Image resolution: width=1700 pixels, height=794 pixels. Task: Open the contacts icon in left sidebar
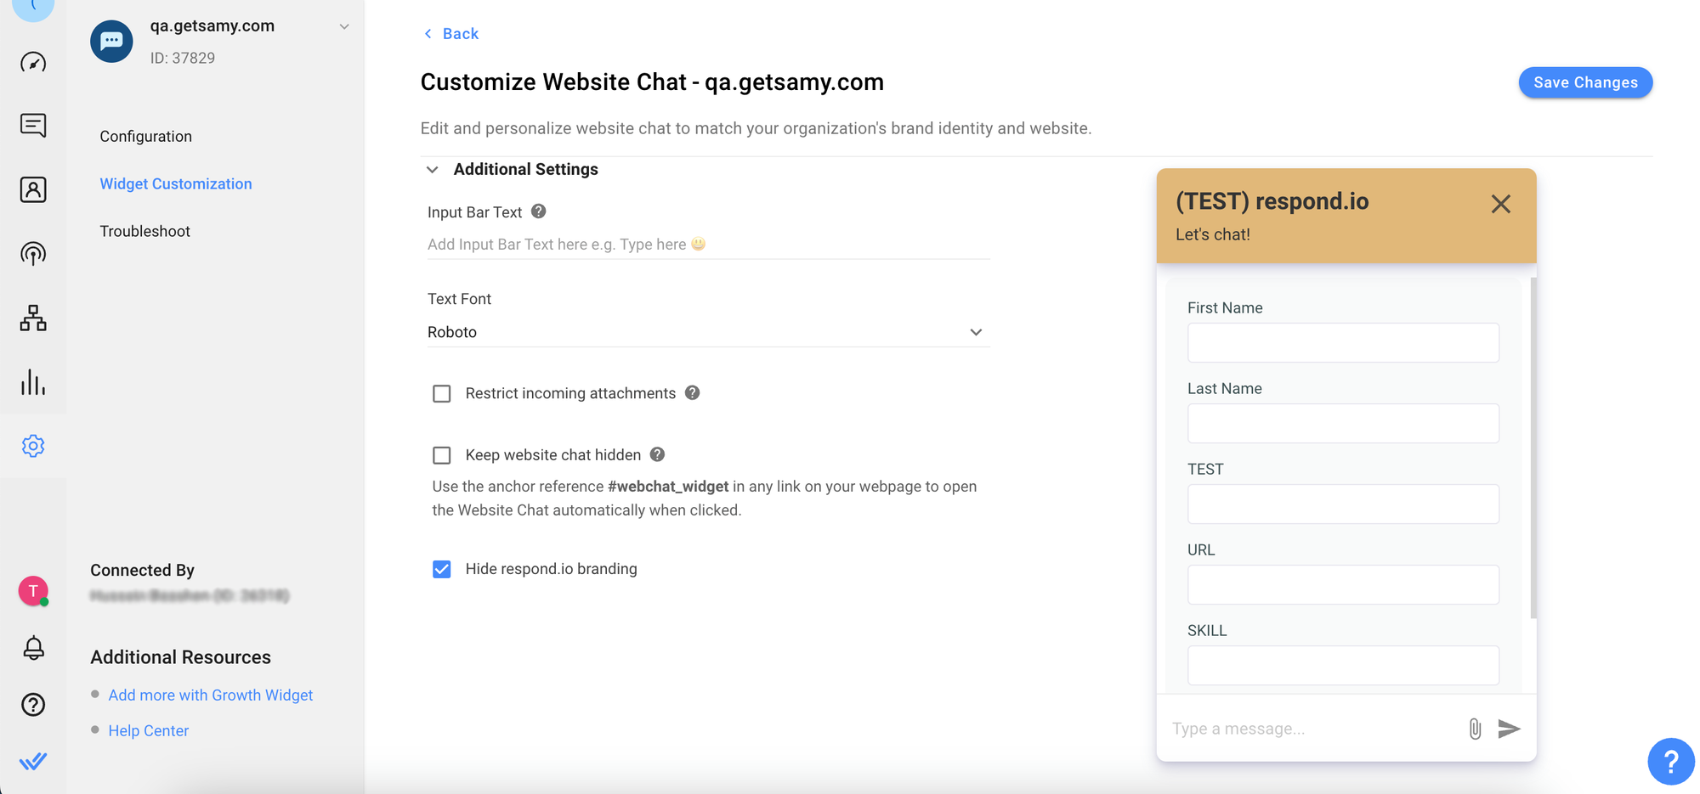[33, 189]
